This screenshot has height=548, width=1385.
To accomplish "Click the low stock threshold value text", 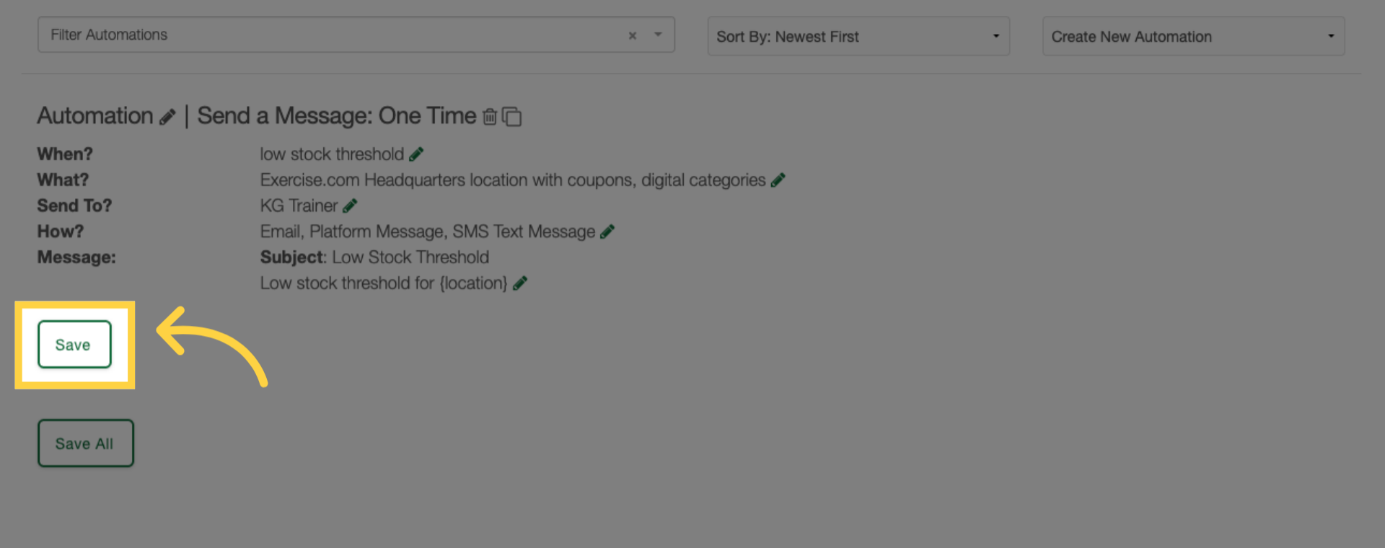I will click(x=332, y=154).
